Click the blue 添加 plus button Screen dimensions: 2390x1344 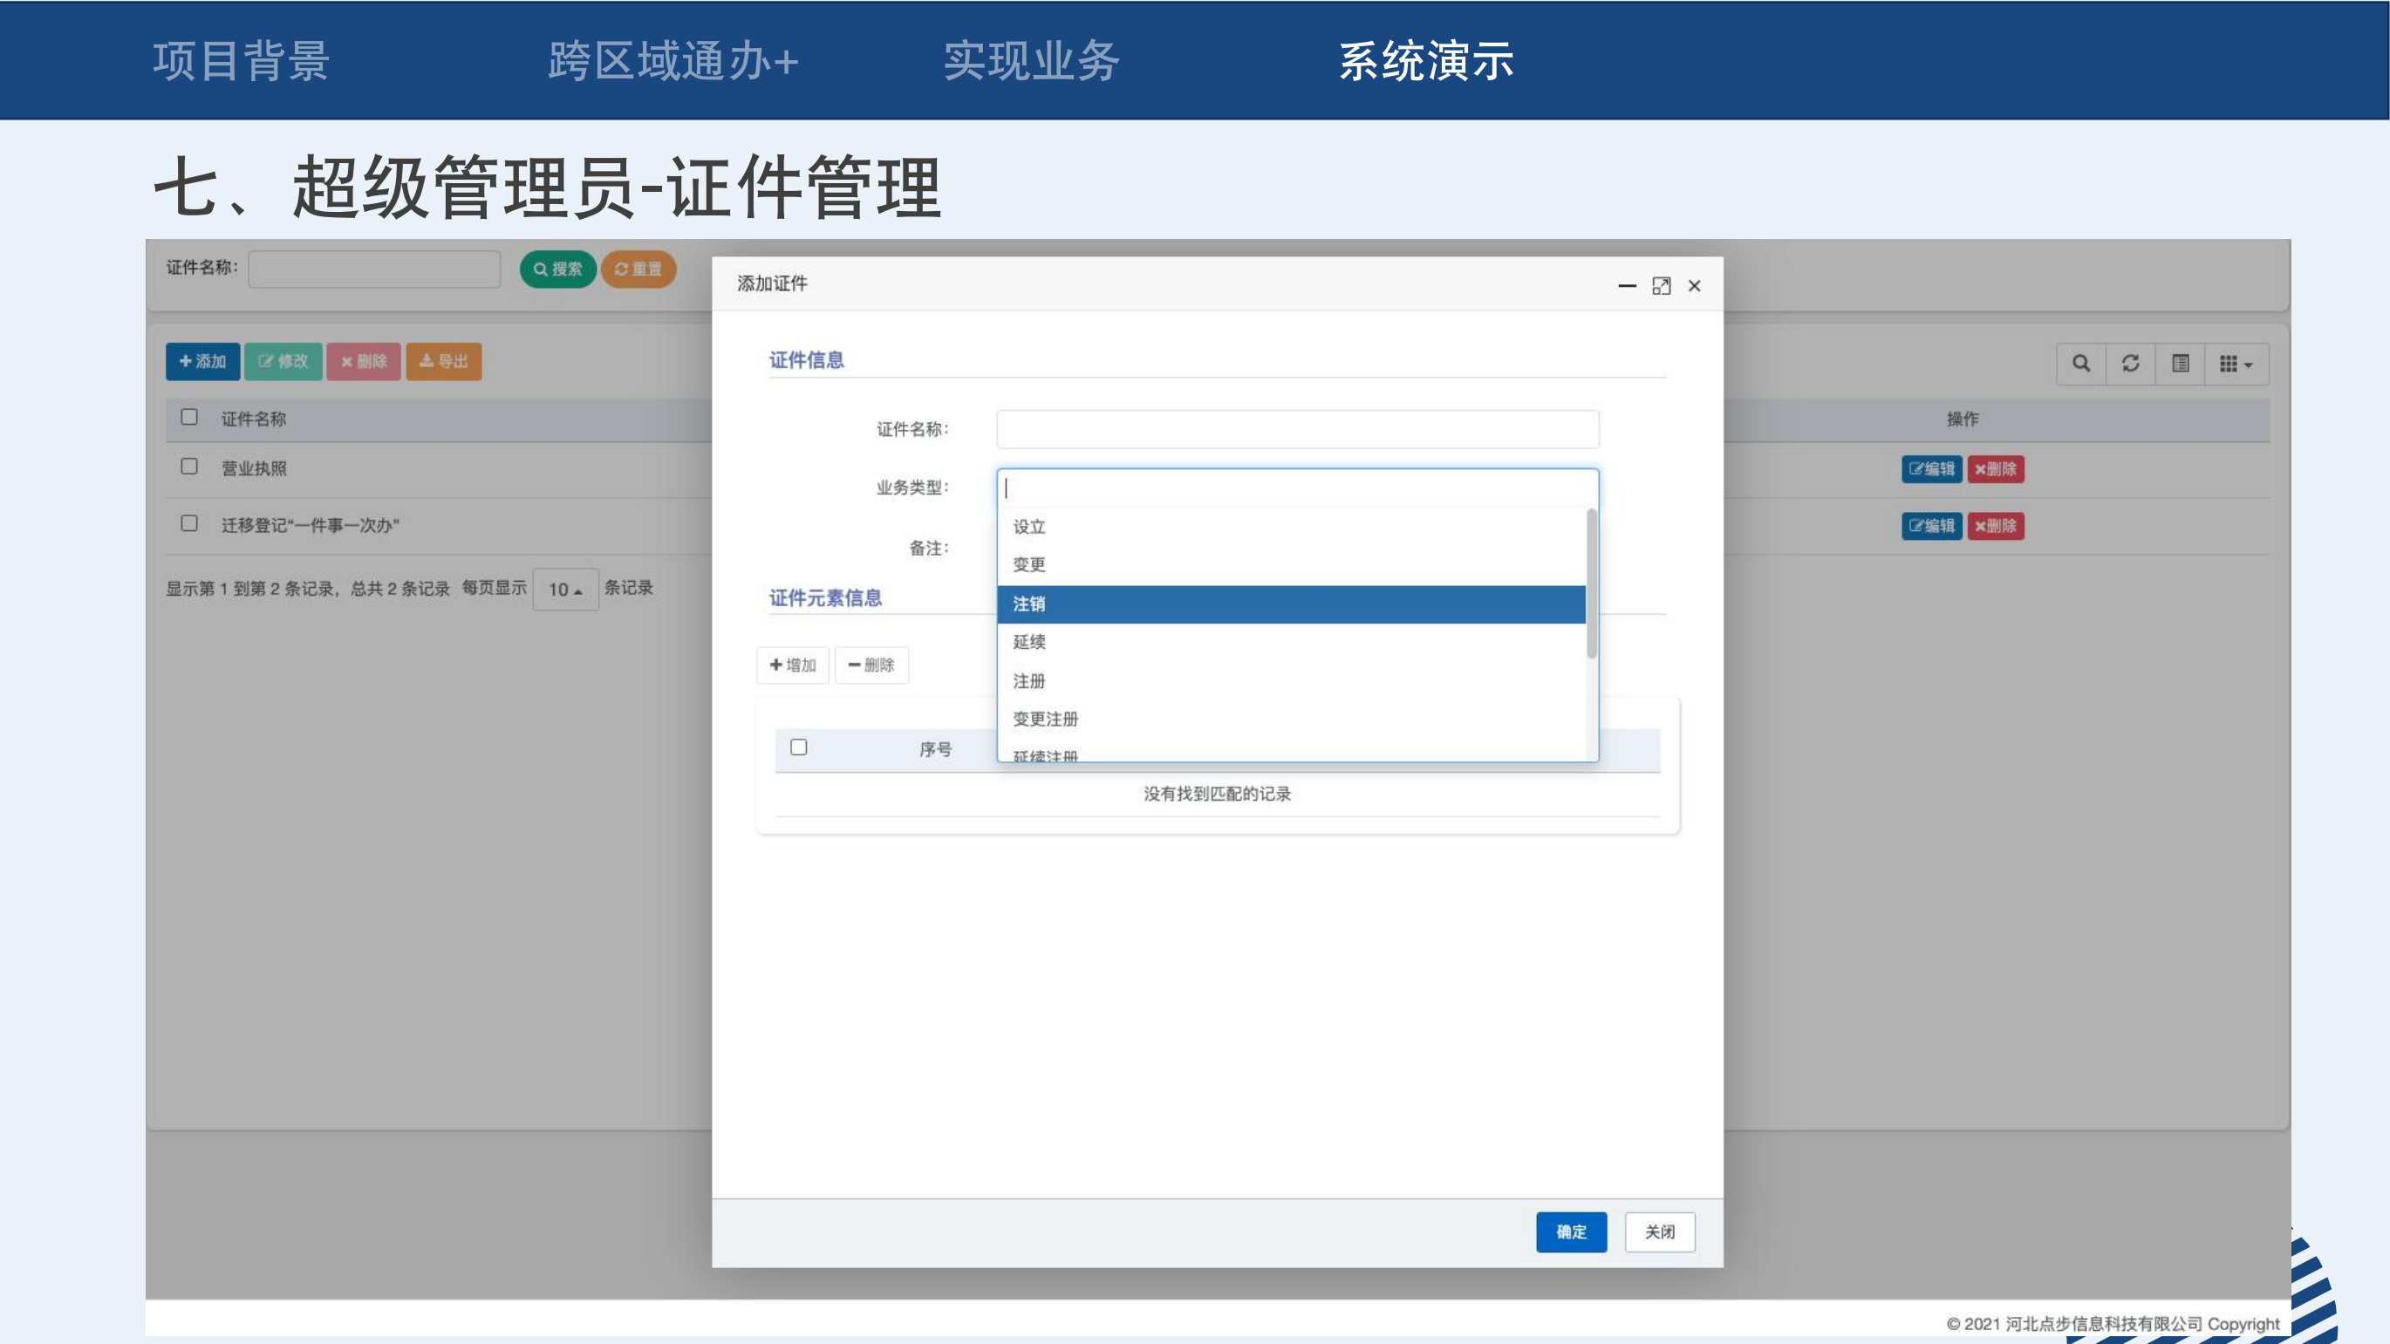pyautogui.click(x=202, y=362)
